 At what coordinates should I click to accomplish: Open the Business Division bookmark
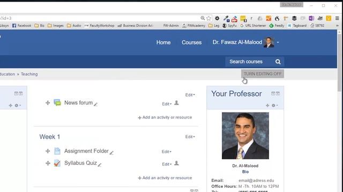point(135,26)
